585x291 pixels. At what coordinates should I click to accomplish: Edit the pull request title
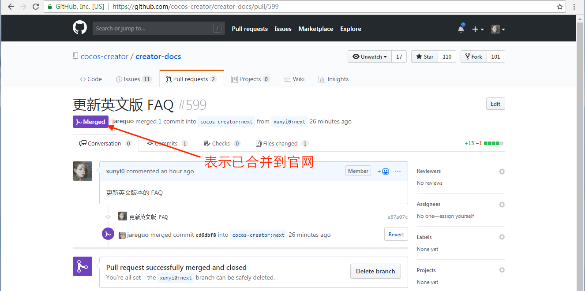pos(495,104)
